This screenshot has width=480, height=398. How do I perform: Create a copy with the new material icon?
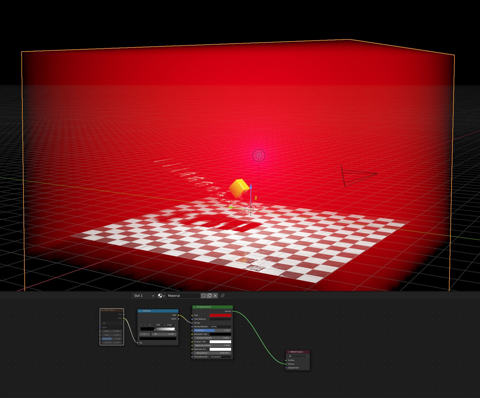(x=209, y=295)
